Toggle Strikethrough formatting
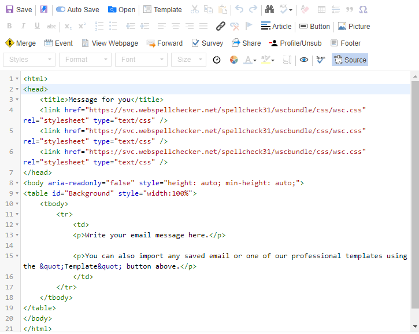Image resolution: width=419 pixels, height=334 pixels. (51, 26)
